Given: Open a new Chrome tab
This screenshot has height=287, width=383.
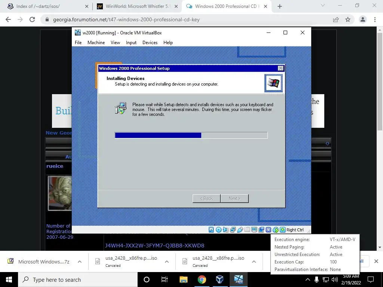Looking at the screenshot, I should pyautogui.click(x=280, y=7).
